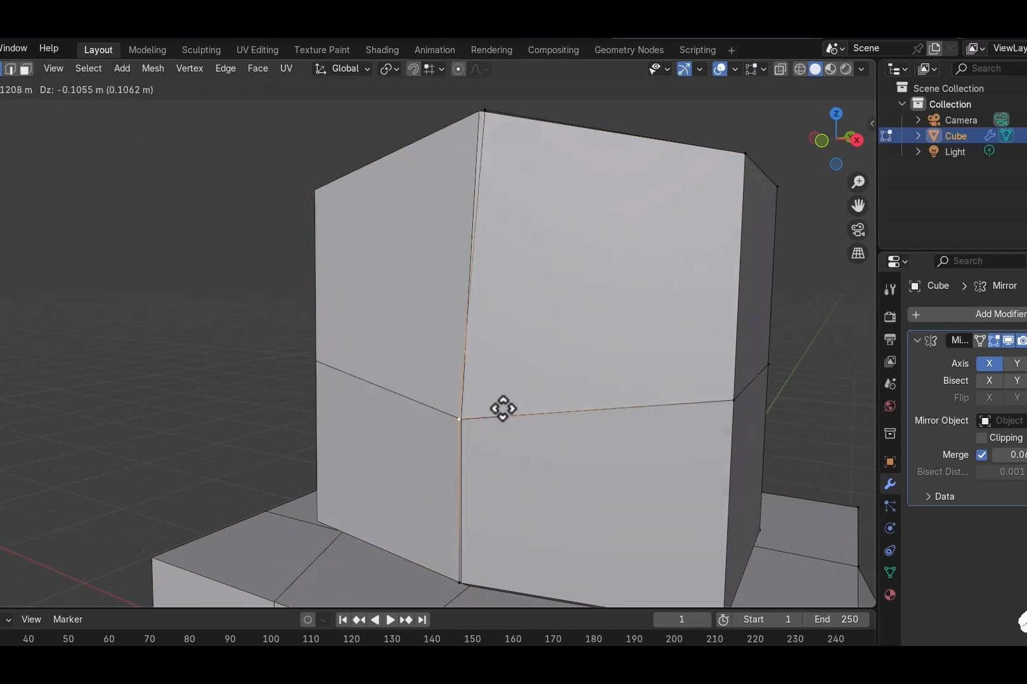This screenshot has height=684, width=1027.
Task: Open the Modifiers wrench properties tab
Action: coord(889,484)
